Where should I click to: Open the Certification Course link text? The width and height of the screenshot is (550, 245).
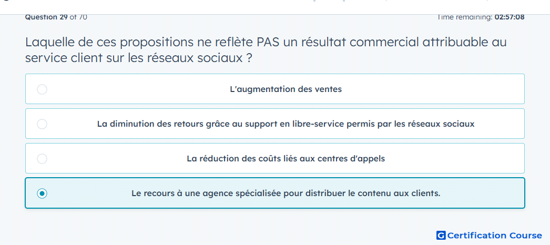[x=495, y=235]
